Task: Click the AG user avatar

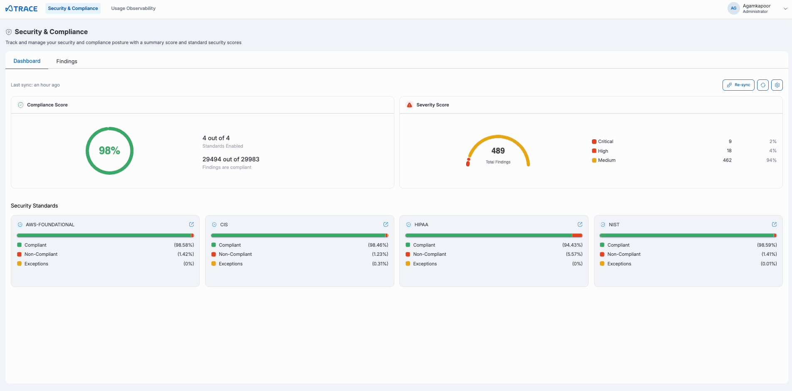Action: [733, 8]
